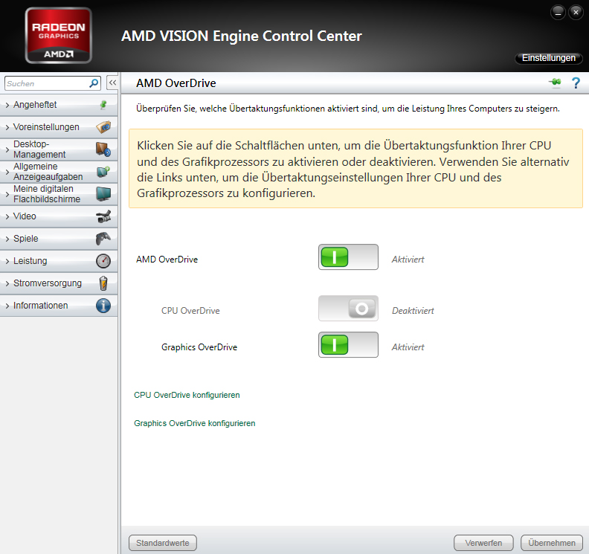Expand the Desktop-Management chevron
This screenshot has height=554, width=589.
pos(7,149)
